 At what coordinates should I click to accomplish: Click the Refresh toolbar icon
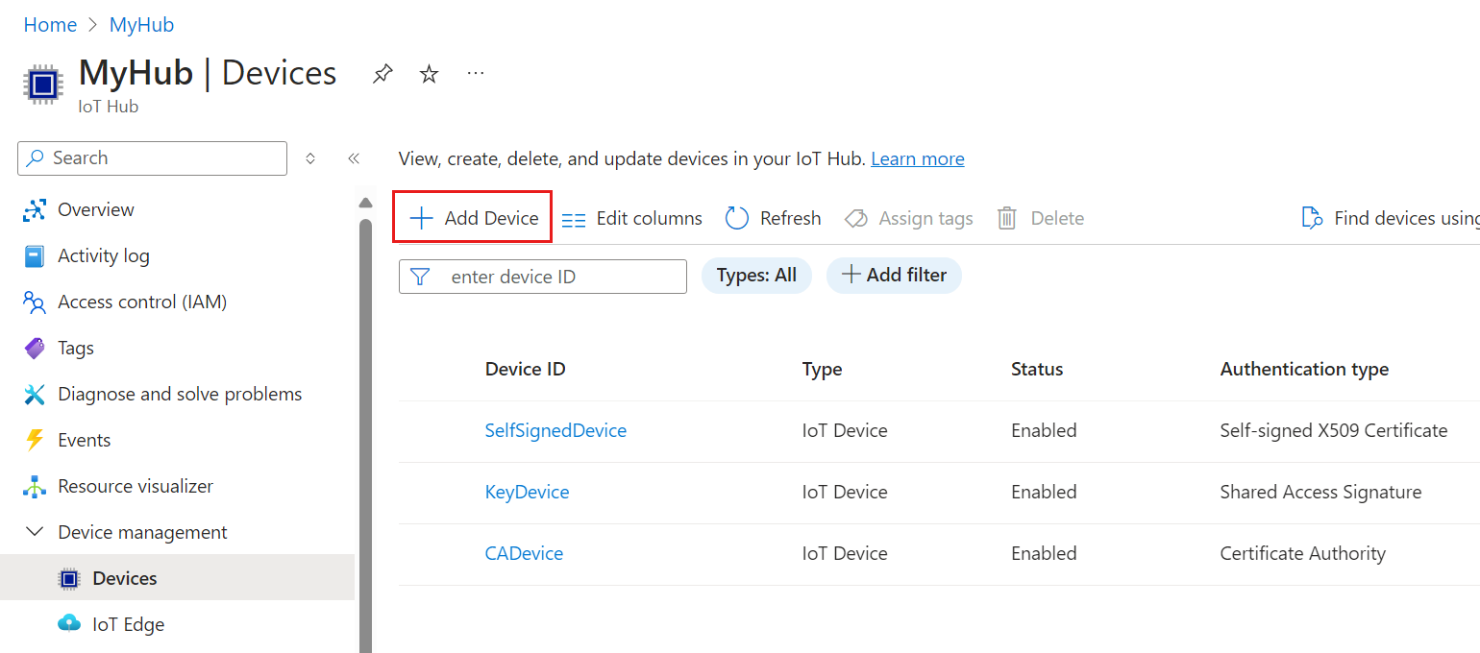click(737, 219)
